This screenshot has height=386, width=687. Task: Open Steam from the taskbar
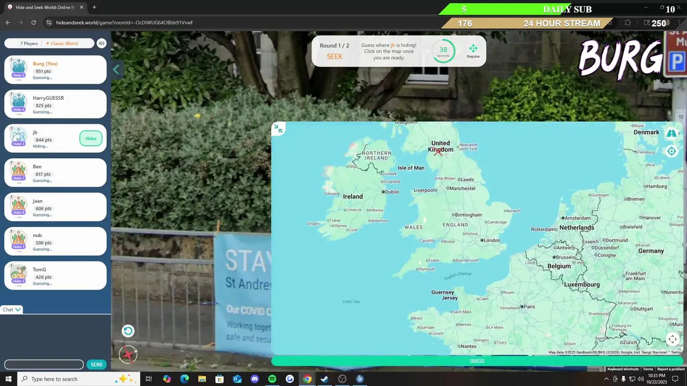click(325, 379)
